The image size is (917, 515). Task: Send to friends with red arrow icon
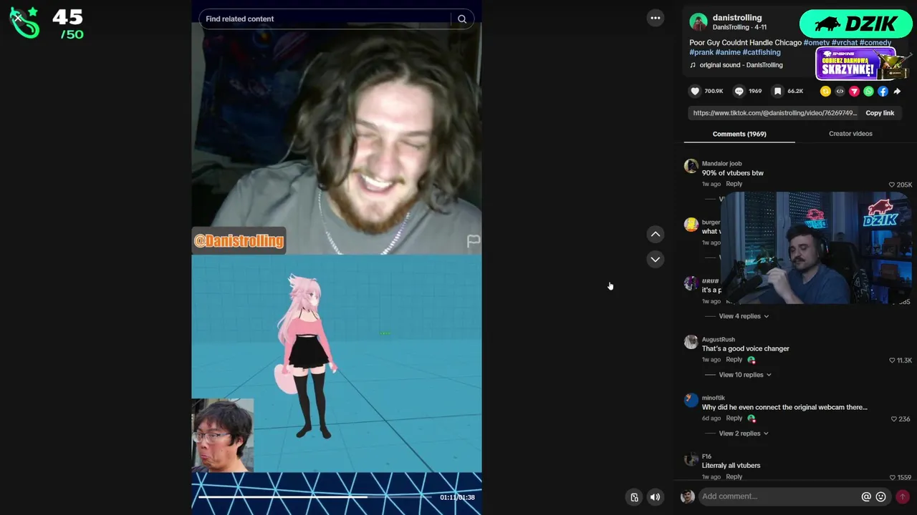(854, 91)
